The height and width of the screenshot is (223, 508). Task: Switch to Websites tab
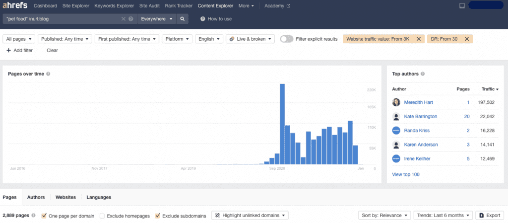tap(66, 197)
